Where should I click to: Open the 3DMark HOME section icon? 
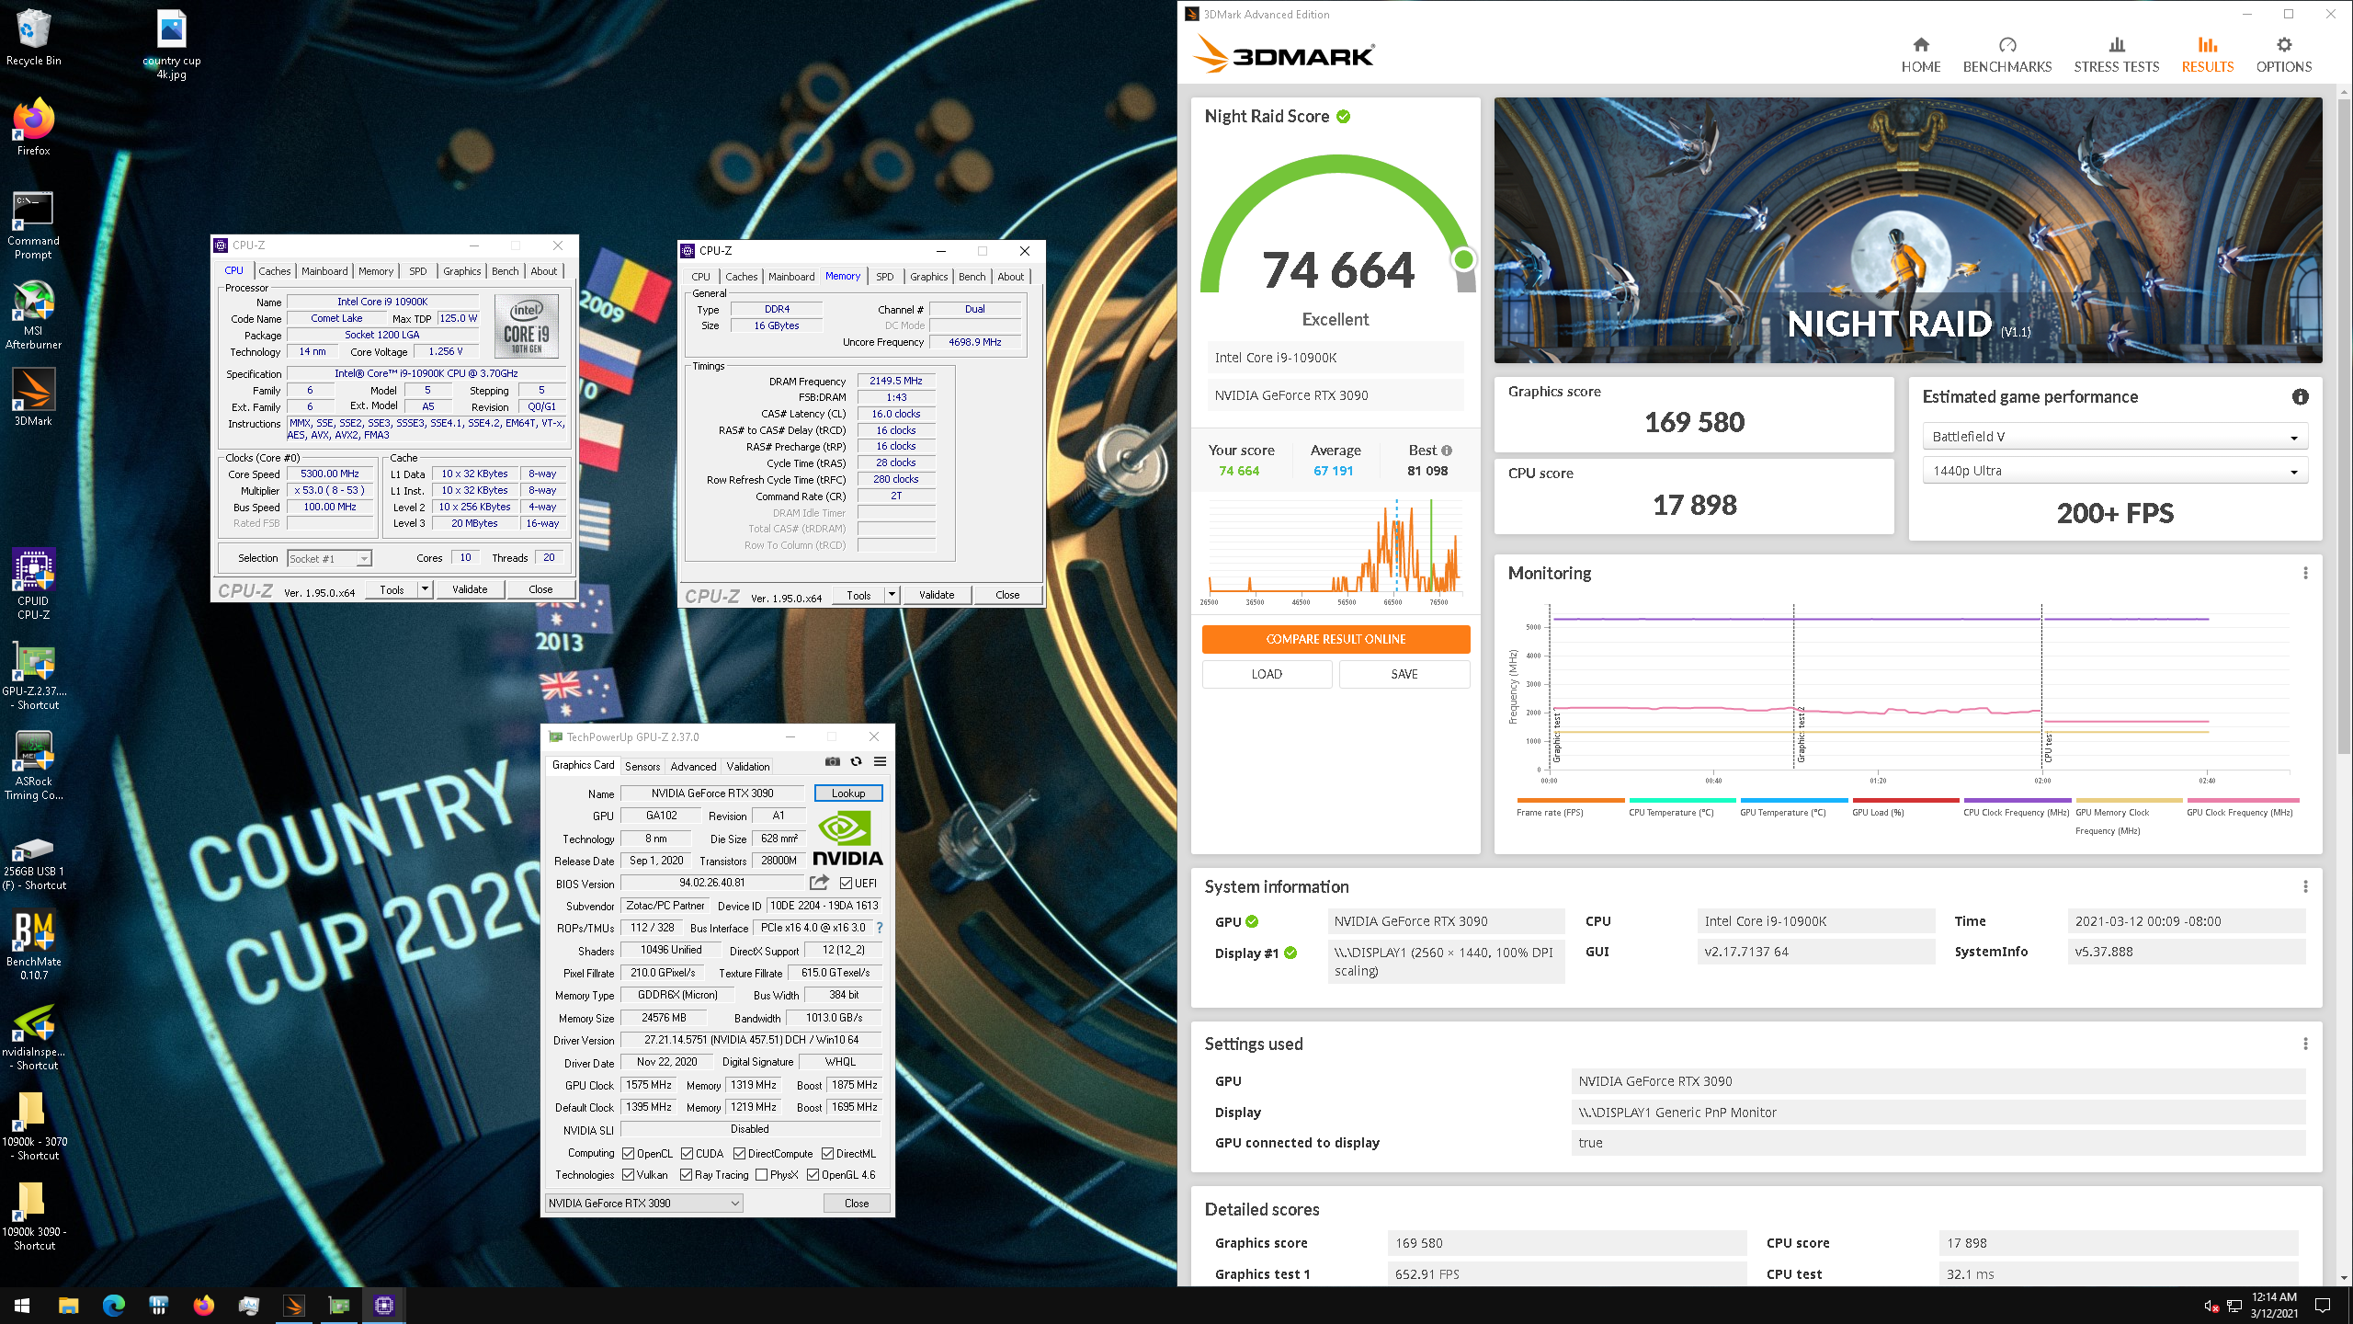(x=1920, y=45)
